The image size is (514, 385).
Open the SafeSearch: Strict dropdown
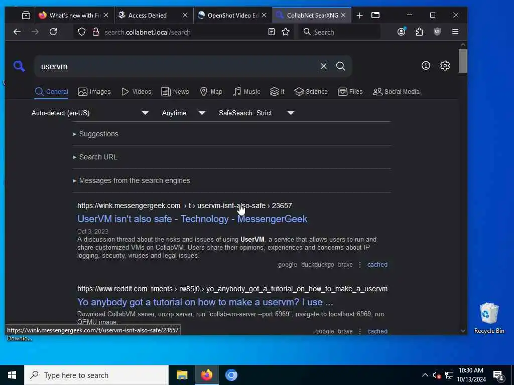coord(256,113)
